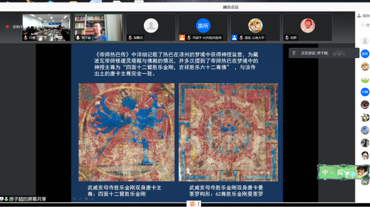Select 程鹏杰's participant video tile
Image resolution: width=370 pixels, height=207 pixels.
pos(151,27)
